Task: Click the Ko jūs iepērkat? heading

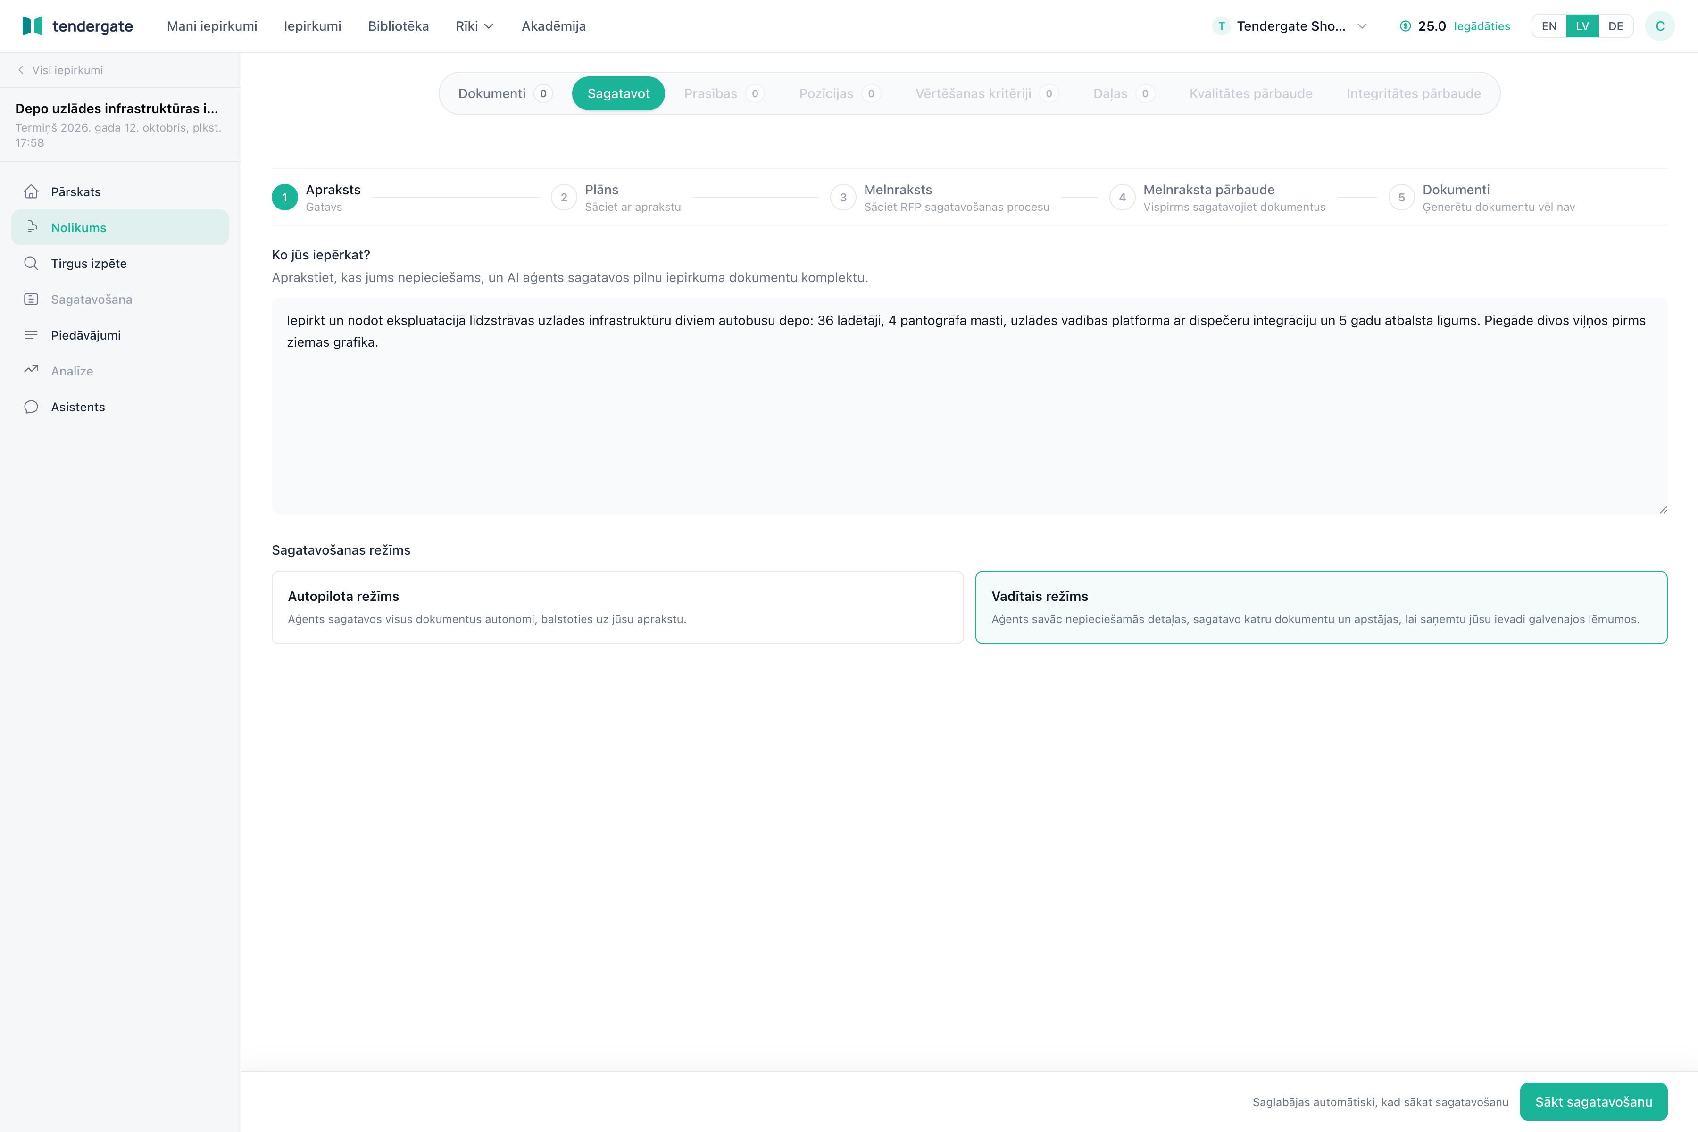Action: point(321,255)
